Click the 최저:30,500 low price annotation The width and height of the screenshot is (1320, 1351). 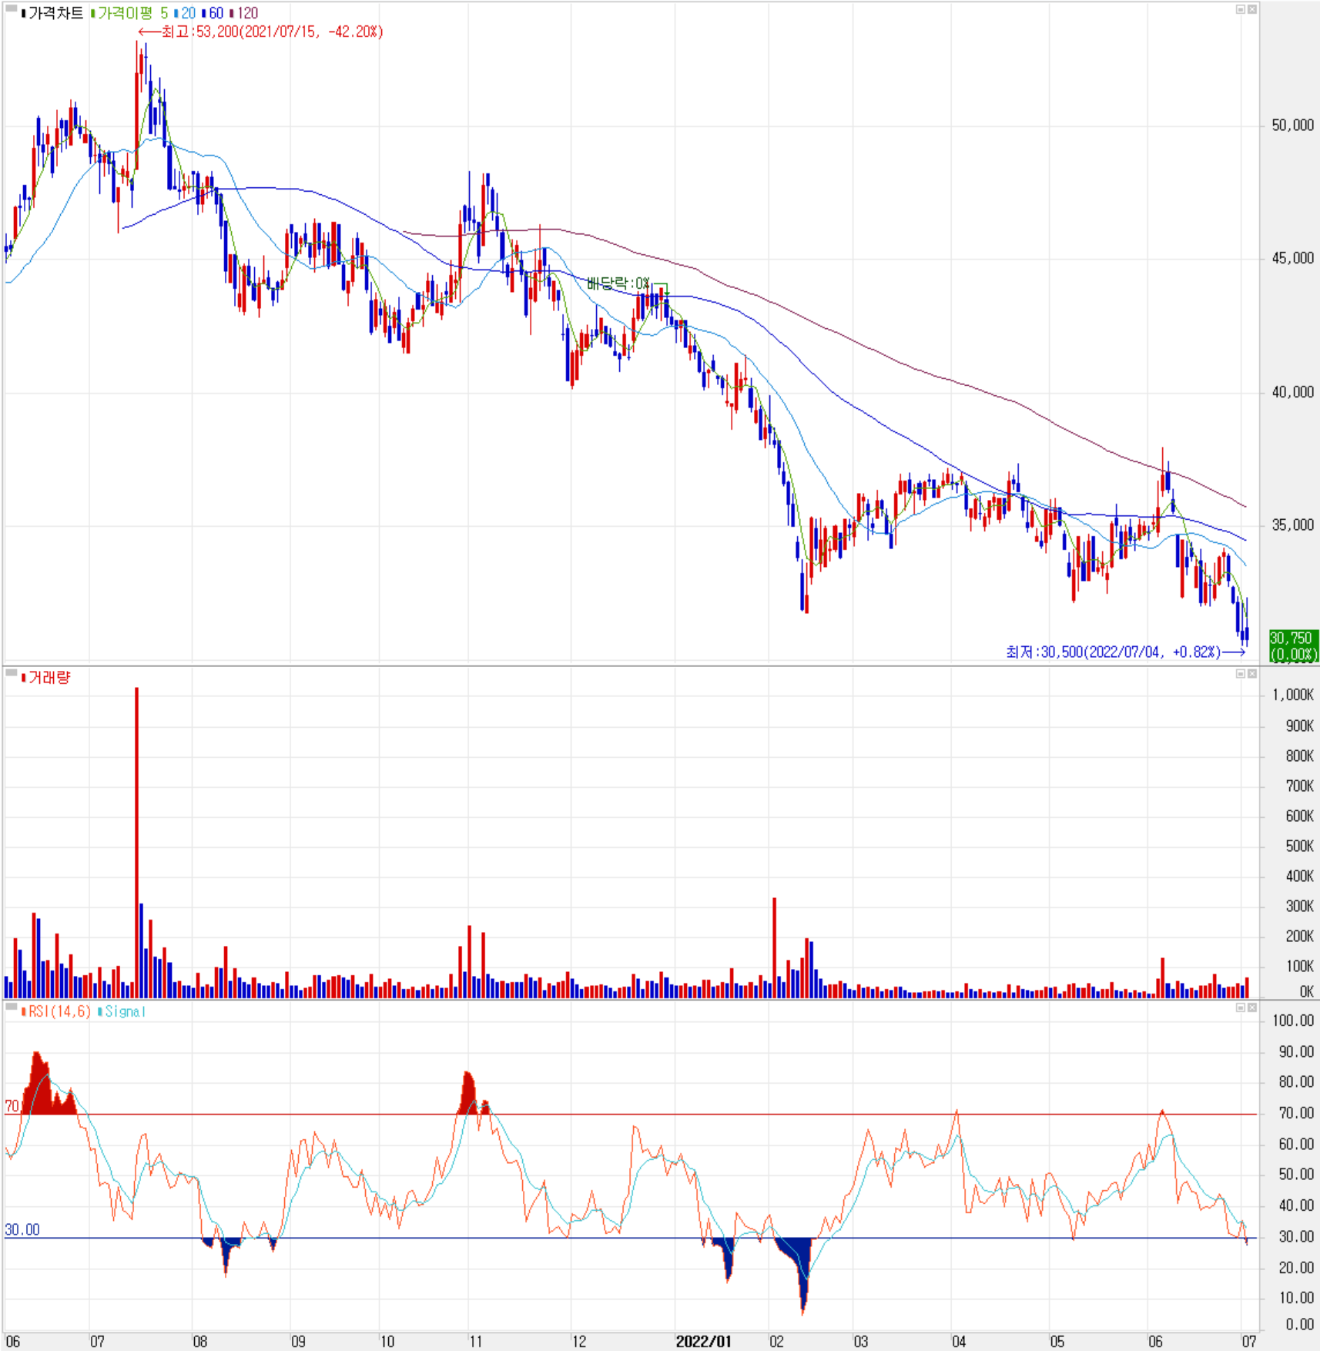1125,652
